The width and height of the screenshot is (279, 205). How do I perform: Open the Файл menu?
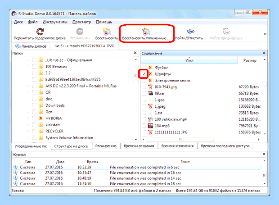tap(33, 22)
